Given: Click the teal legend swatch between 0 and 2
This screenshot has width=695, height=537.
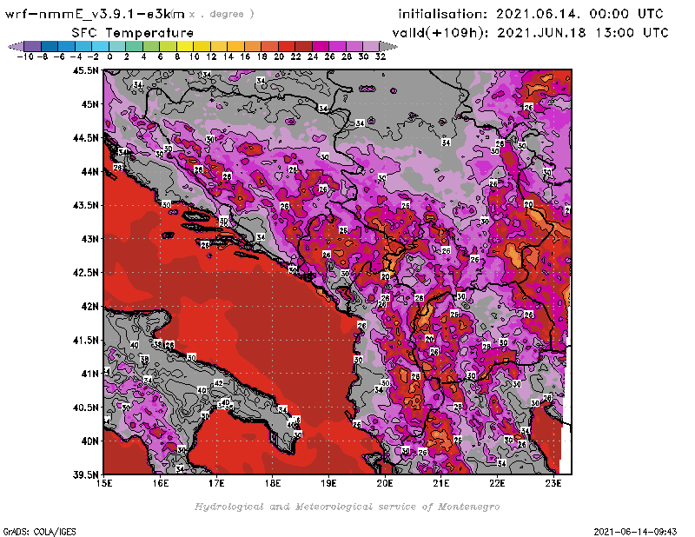Looking at the screenshot, I should point(117,46).
